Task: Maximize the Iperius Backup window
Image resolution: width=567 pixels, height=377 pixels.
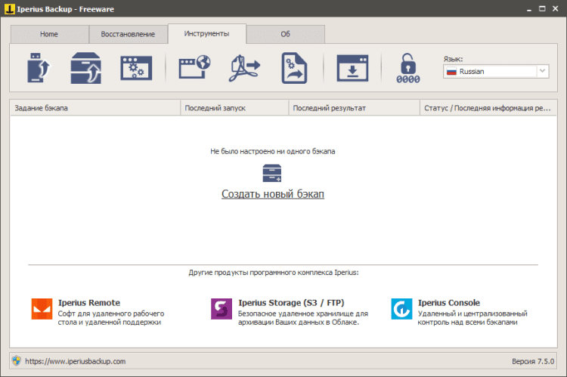Action: pos(542,9)
